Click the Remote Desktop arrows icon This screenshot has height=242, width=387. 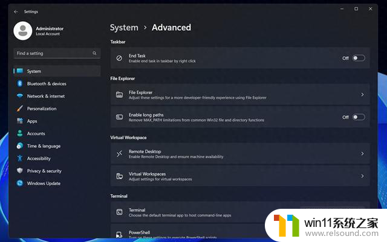(120, 154)
